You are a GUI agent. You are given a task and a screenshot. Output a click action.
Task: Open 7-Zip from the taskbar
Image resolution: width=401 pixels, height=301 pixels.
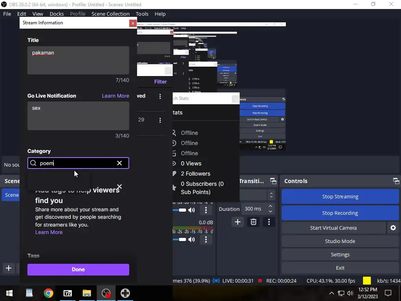67,293
